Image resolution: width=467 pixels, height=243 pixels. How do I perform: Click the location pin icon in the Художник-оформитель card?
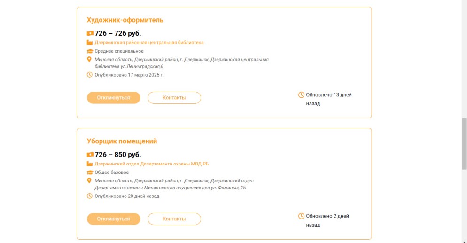click(x=89, y=59)
